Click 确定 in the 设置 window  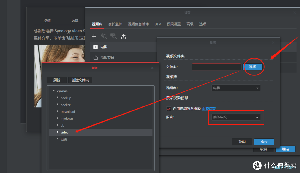(286, 149)
